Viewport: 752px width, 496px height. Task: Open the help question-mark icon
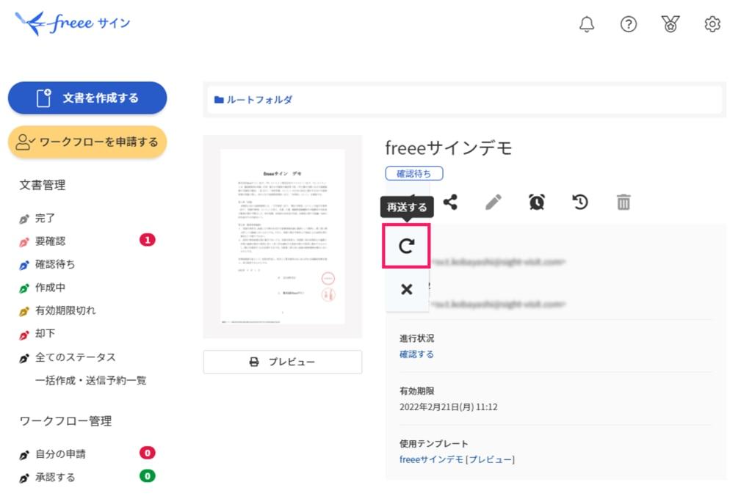[629, 23]
